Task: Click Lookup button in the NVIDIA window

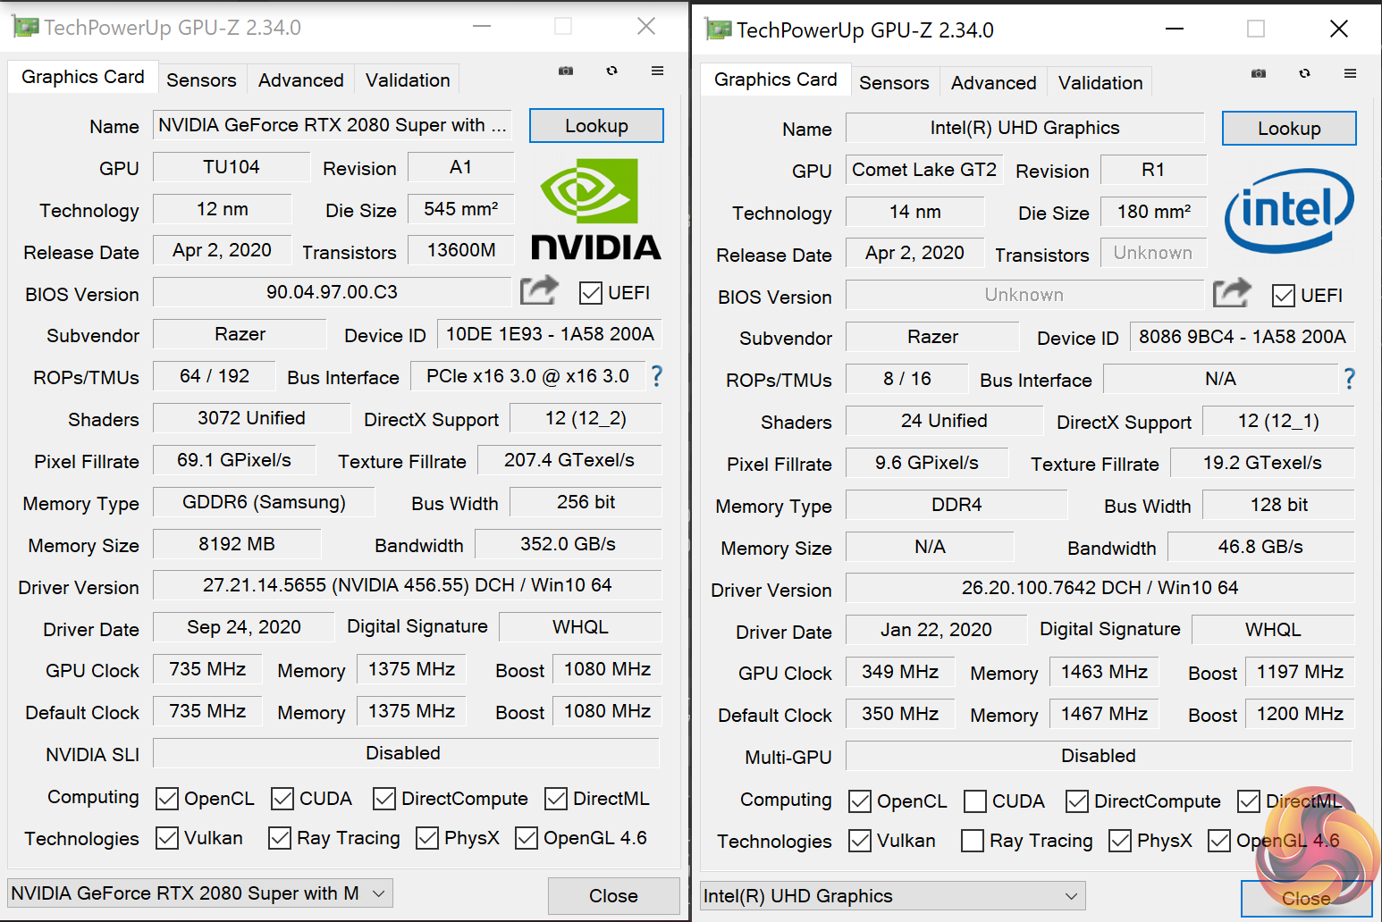Action: coord(596,126)
